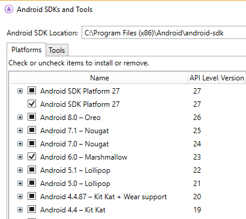Image resolution: width=246 pixels, height=219 pixels.
Task: Sort by the API Level column header
Action: point(204,78)
